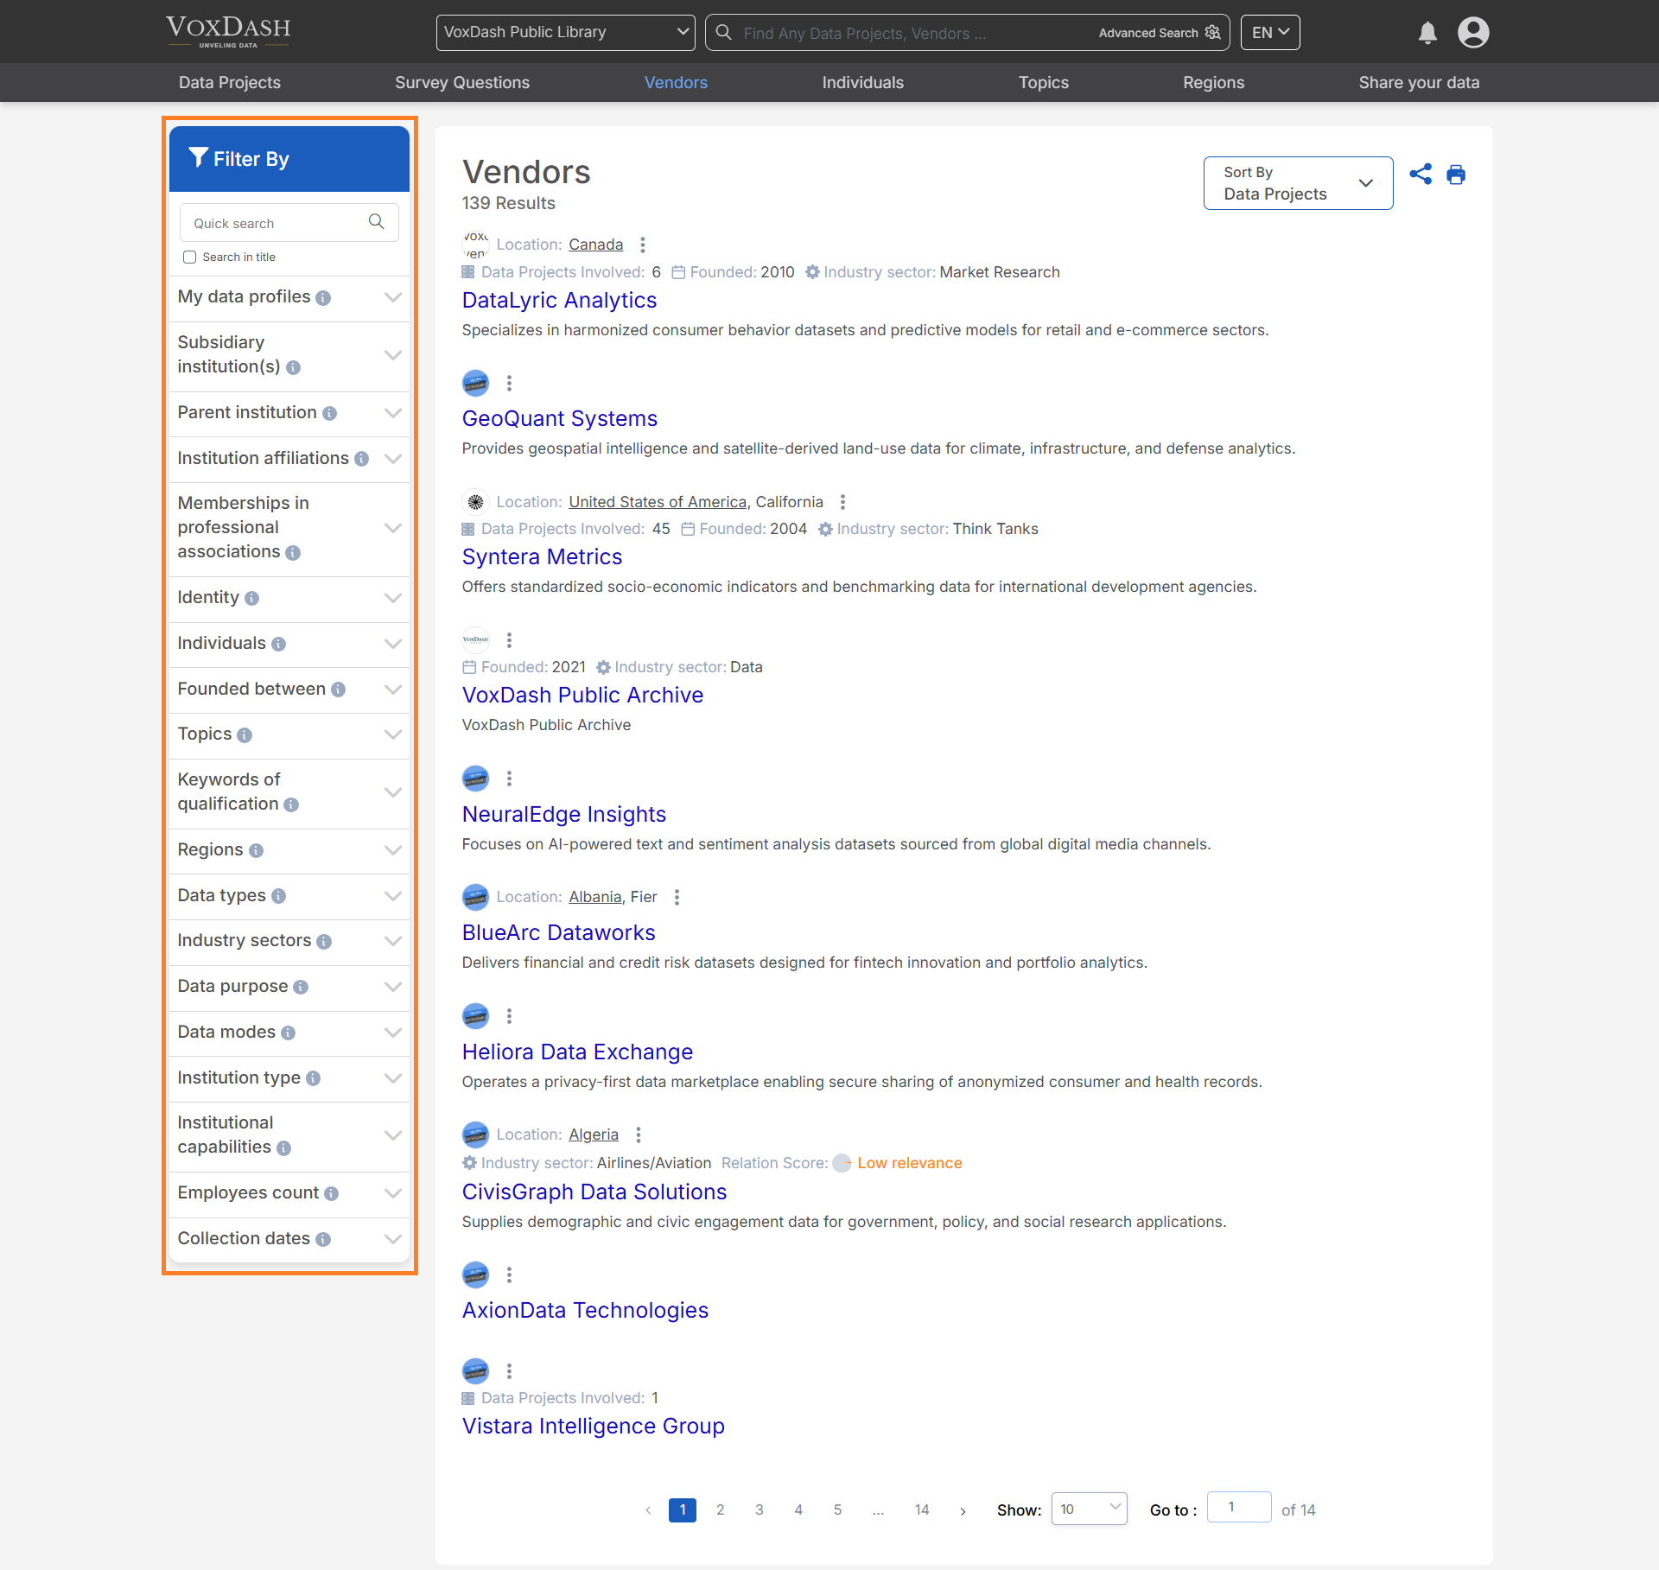Expand the Industry sectors filter

[x=392, y=941]
